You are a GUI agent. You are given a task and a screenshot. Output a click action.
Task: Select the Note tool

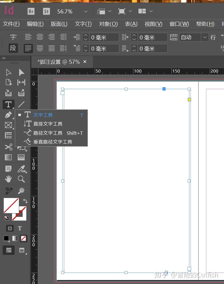click(x=9, y=169)
